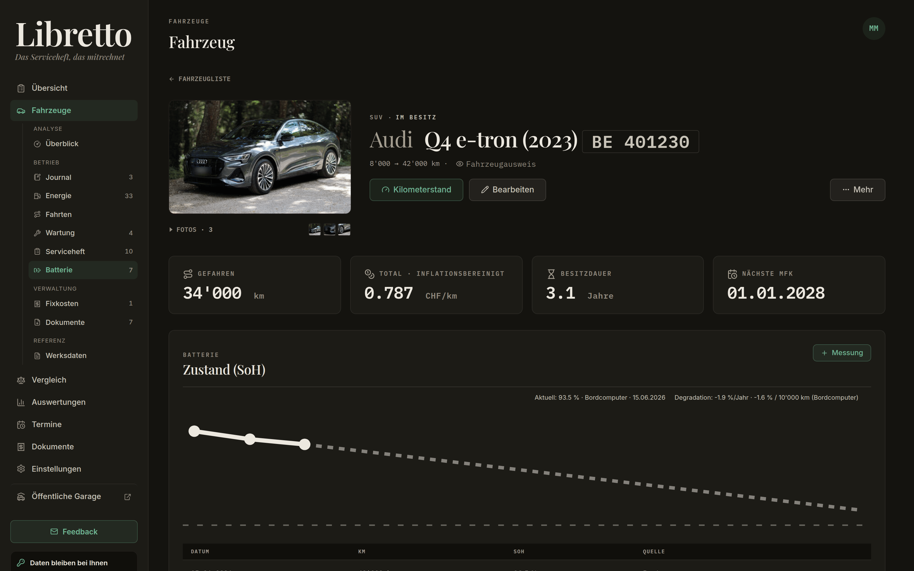
Task: Click the Energie fuel pump icon
Action: pos(37,196)
